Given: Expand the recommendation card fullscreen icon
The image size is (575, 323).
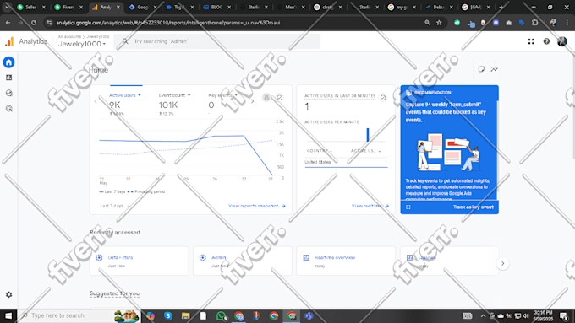Looking at the screenshot, I should (x=408, y=207).
